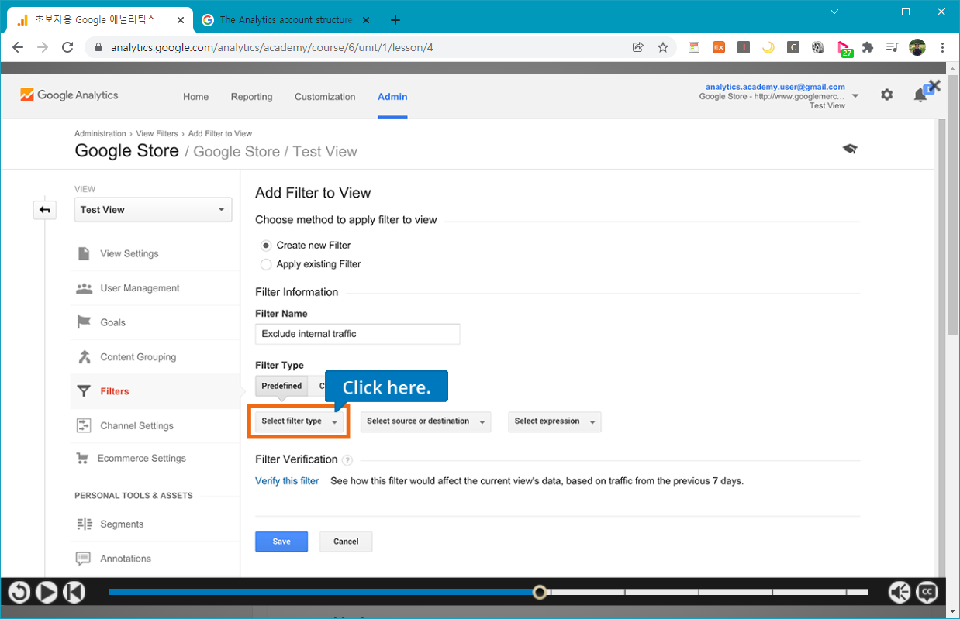Open the Chrome three-dot menu

coord(942,47)
